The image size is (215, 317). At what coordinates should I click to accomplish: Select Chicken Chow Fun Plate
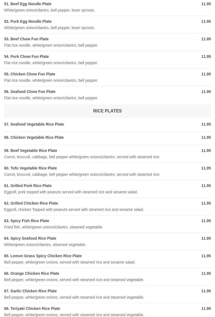click(x=30, y=74)
